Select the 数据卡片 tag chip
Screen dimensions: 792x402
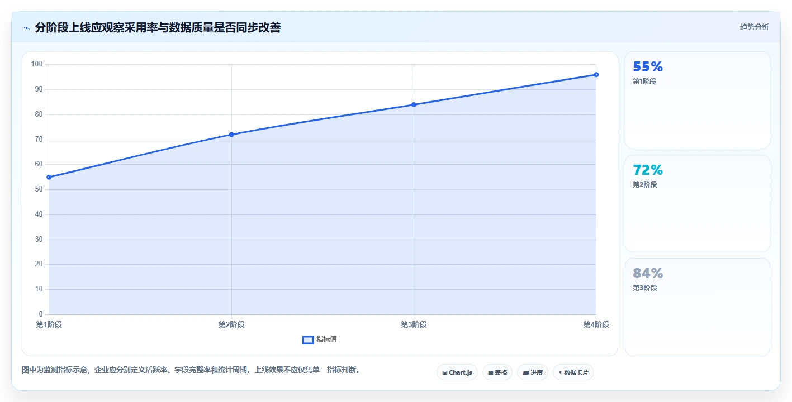(x=573, y=372)
